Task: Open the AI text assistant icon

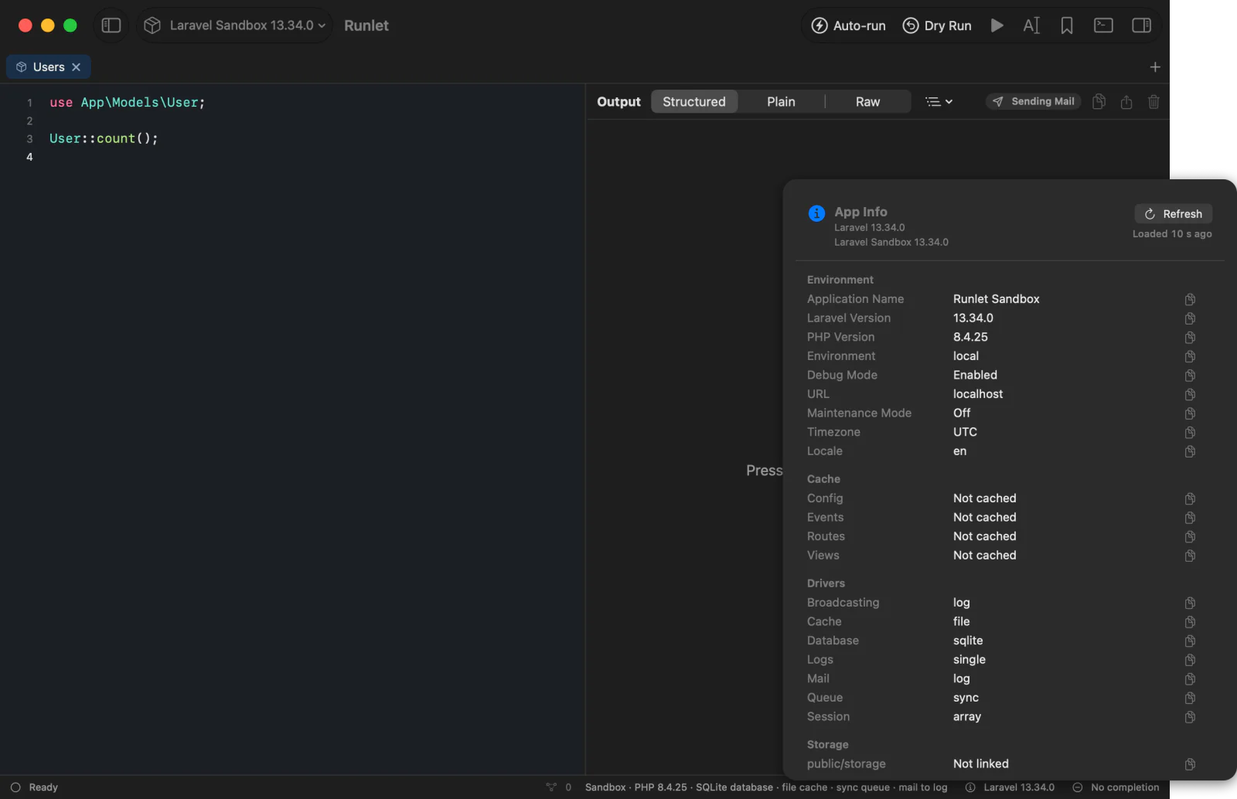Action: (x=1031, y=25)
